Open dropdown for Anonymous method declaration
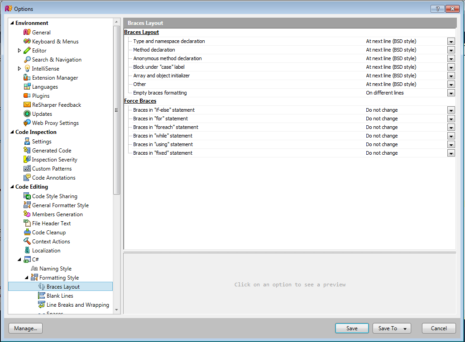 coord(451,59)
